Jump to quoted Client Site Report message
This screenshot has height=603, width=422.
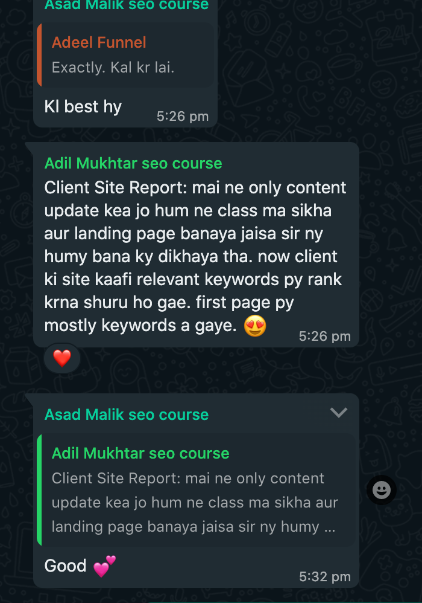coord(196,490)
